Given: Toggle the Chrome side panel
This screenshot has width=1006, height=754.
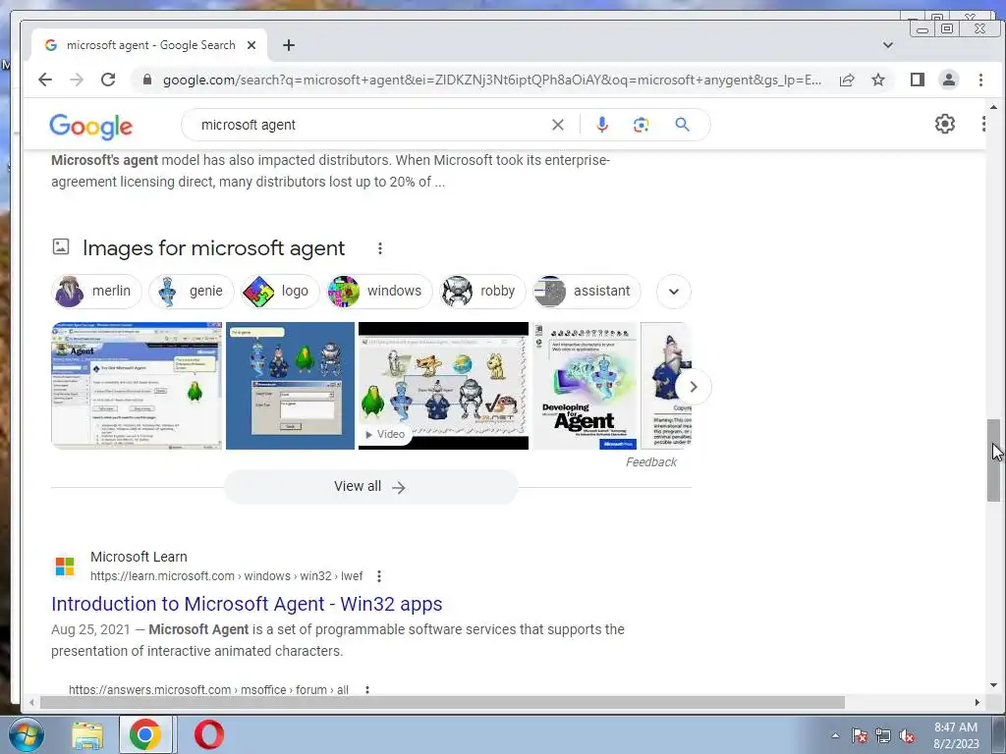Looking at the screenshot, I should click(918, 80).
